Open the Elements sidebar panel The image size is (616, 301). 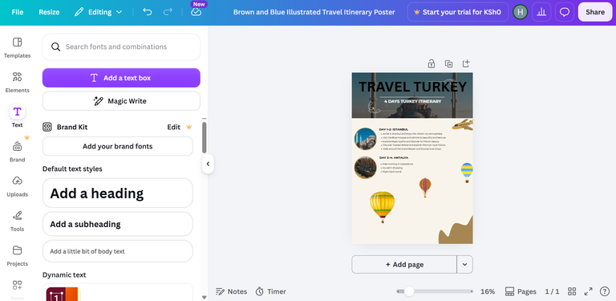pos(18,82)
